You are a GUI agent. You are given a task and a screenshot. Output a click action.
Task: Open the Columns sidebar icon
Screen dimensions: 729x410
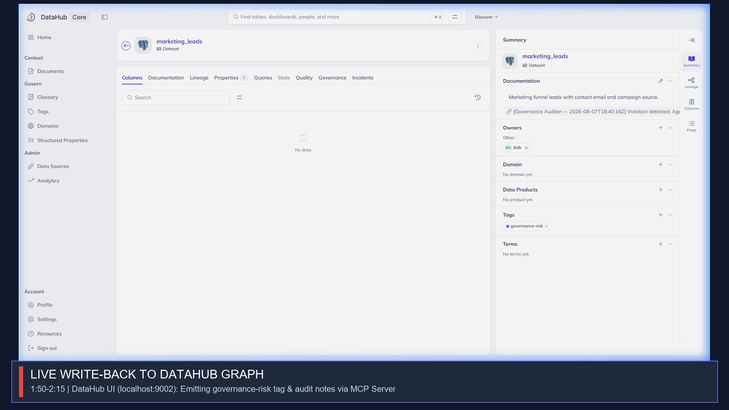pyautogui.click(x=691, y=104)
